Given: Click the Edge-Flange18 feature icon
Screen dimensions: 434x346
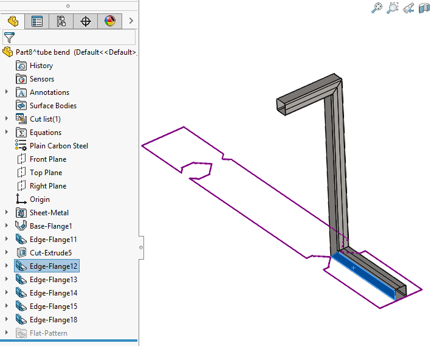Looking at the screenshot, I should click(21, 319).
